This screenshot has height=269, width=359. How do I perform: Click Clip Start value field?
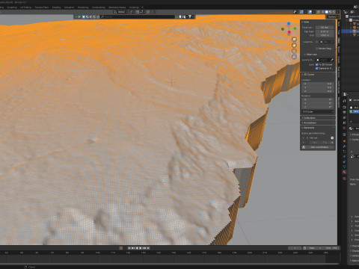(x=325, y=31)
